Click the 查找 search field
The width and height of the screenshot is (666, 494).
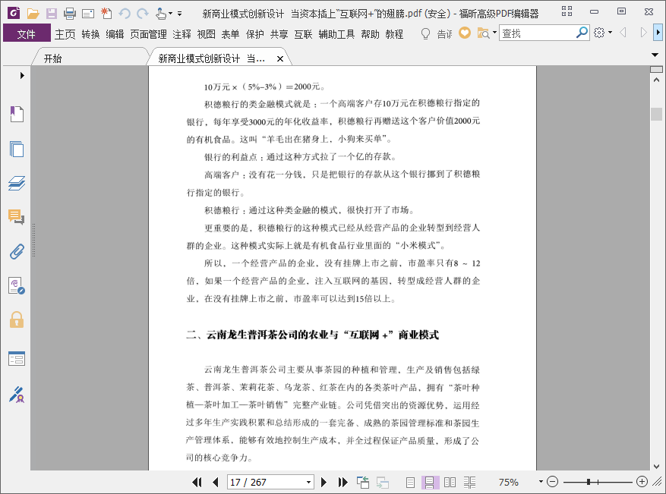coord(538,33)
